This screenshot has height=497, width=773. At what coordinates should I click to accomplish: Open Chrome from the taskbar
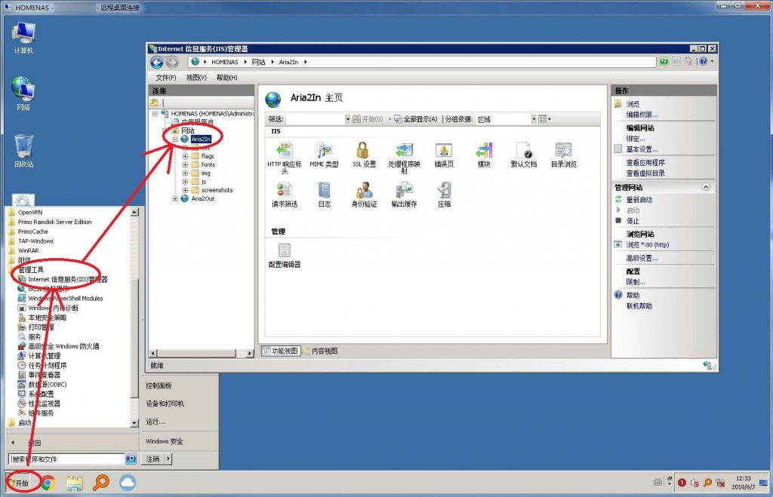[x=48, y=483]
